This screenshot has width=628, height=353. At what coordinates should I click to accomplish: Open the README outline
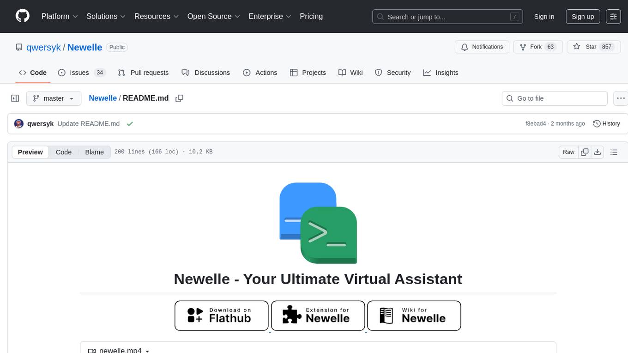[614, 152]
